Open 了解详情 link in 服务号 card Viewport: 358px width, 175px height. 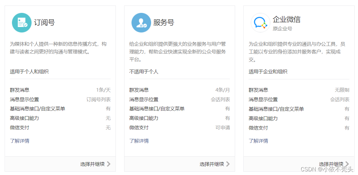pyautogui.click(x=139, y=141)
